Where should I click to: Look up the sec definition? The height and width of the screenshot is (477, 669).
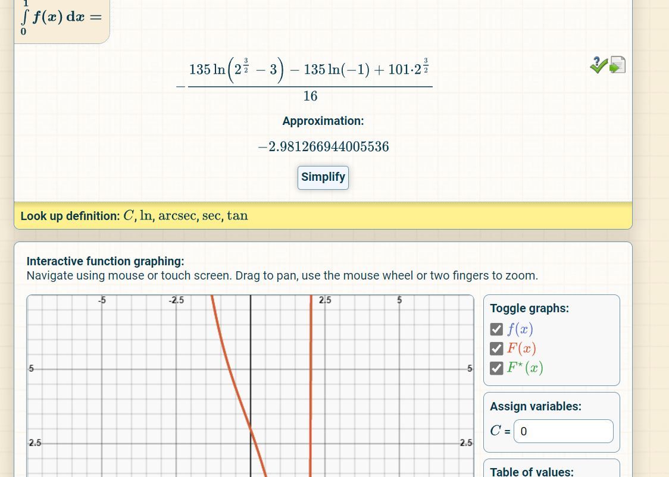pos(211,216)
